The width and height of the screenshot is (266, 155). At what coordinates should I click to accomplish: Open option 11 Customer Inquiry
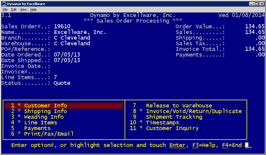(x=164, y=128)
